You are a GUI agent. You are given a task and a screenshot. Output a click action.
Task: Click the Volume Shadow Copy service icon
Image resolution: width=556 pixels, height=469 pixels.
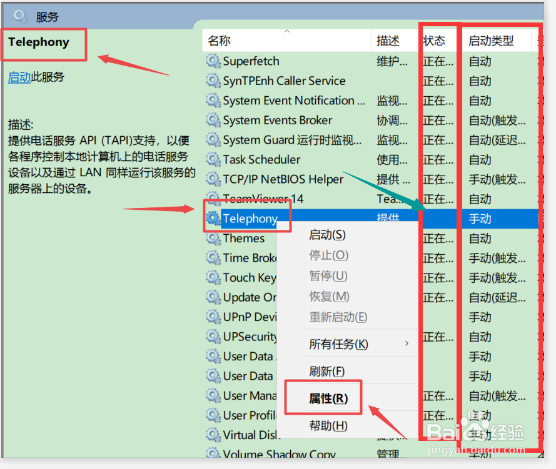[x=213, y=454]
